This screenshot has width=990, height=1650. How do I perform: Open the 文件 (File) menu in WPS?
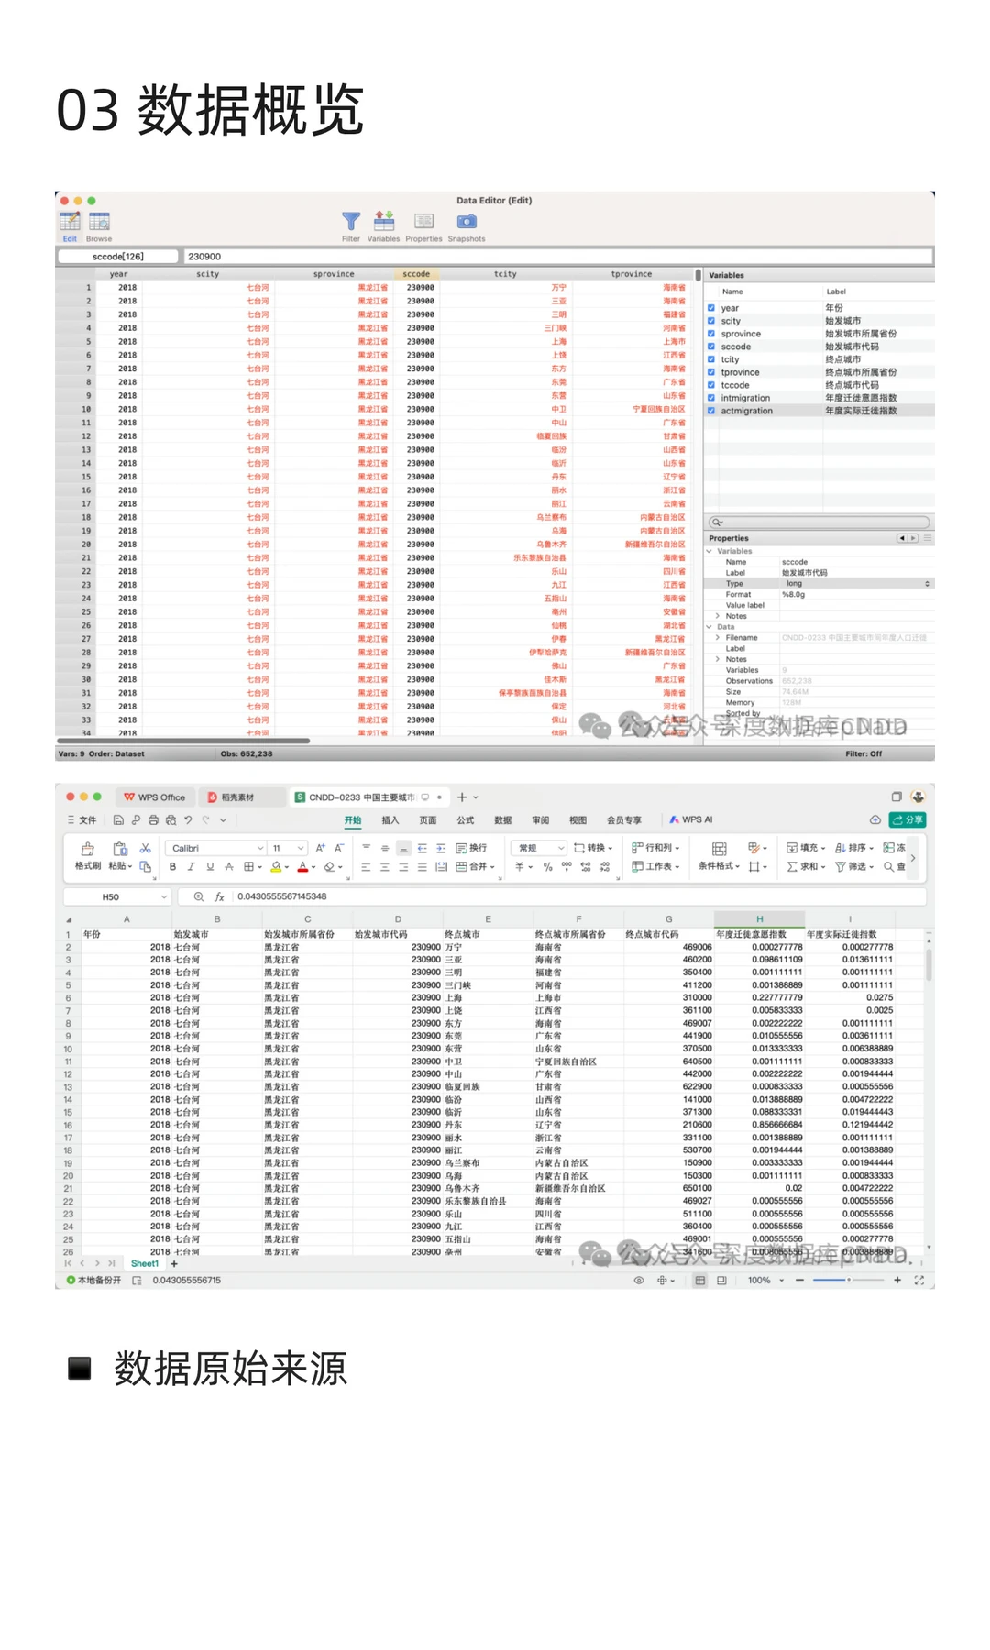coord(82,820)
